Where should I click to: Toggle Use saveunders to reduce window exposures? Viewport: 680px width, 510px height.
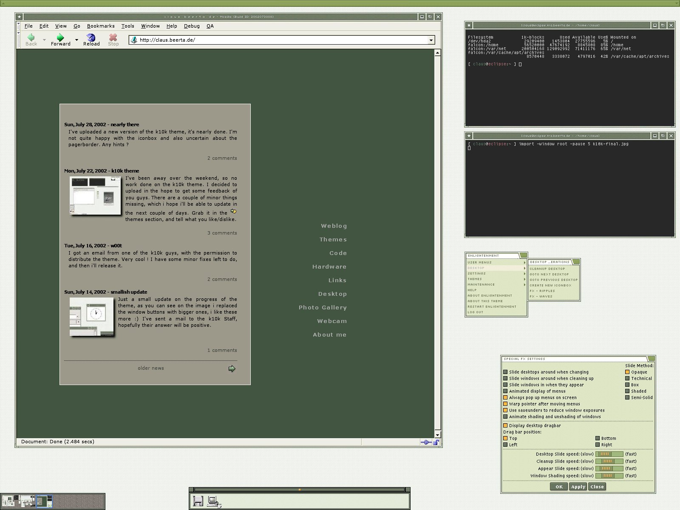(505, 411)
